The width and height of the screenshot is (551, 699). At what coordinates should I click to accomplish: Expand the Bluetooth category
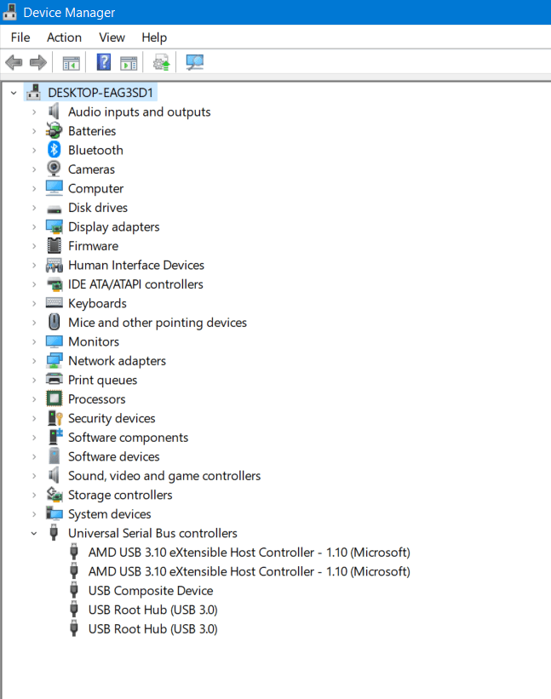click(x=34, y=150)
